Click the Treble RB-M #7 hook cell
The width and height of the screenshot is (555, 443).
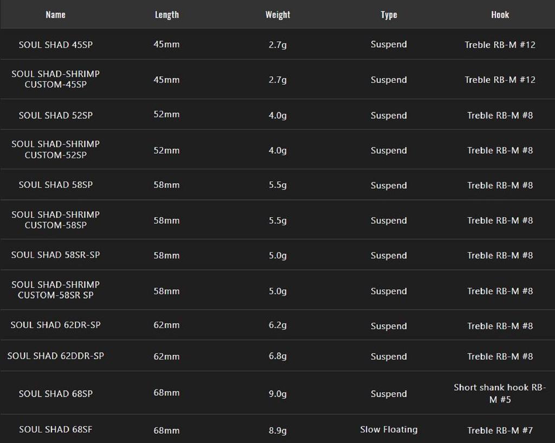(500, 431)
